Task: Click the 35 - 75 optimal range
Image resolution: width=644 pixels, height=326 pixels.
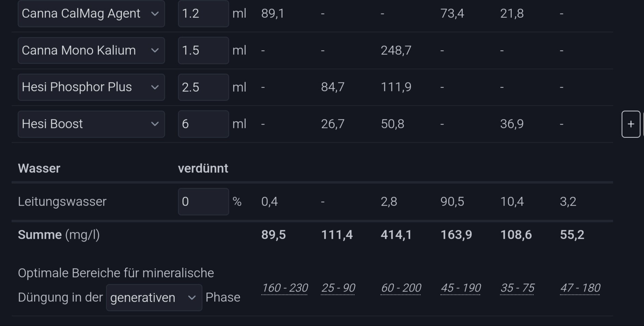Action: [x=517, y=288]
